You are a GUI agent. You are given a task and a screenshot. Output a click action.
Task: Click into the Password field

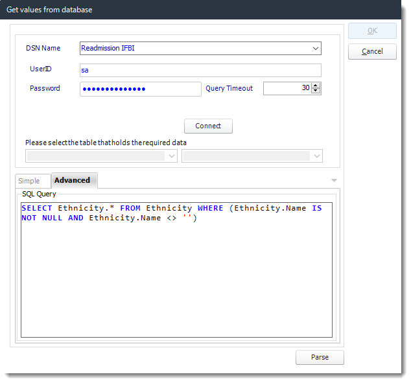(141, 89)
